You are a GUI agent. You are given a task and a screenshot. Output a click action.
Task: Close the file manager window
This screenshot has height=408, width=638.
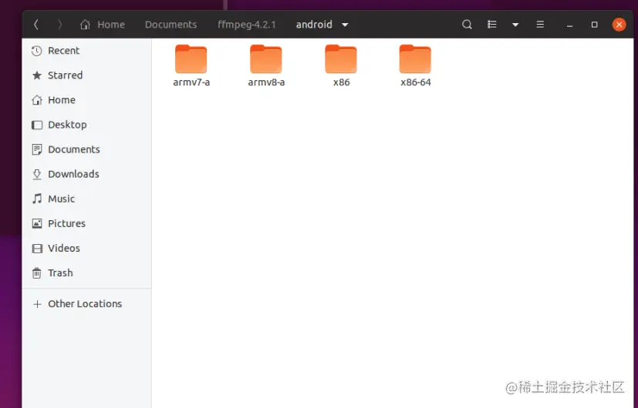coord(619,25)
